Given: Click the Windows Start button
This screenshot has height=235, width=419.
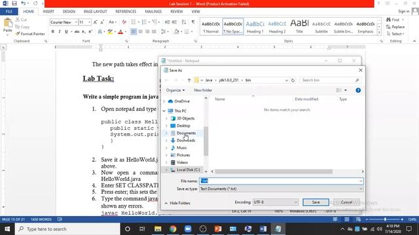Looking at the screenshot, I should tap(7, 229).
